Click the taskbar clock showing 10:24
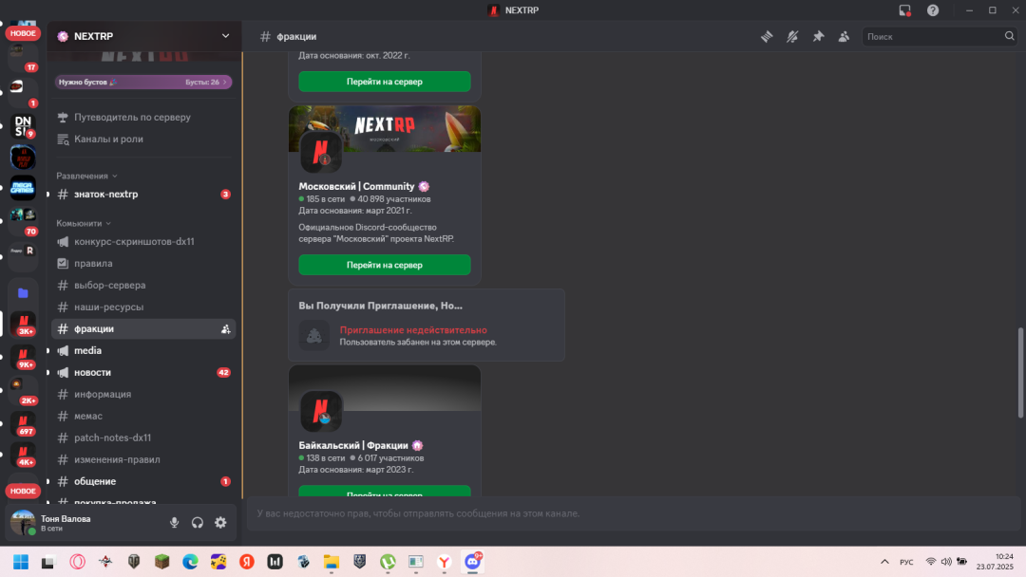Image resolution: width=1026 pixels, height=577 pixels. point(995,562)
